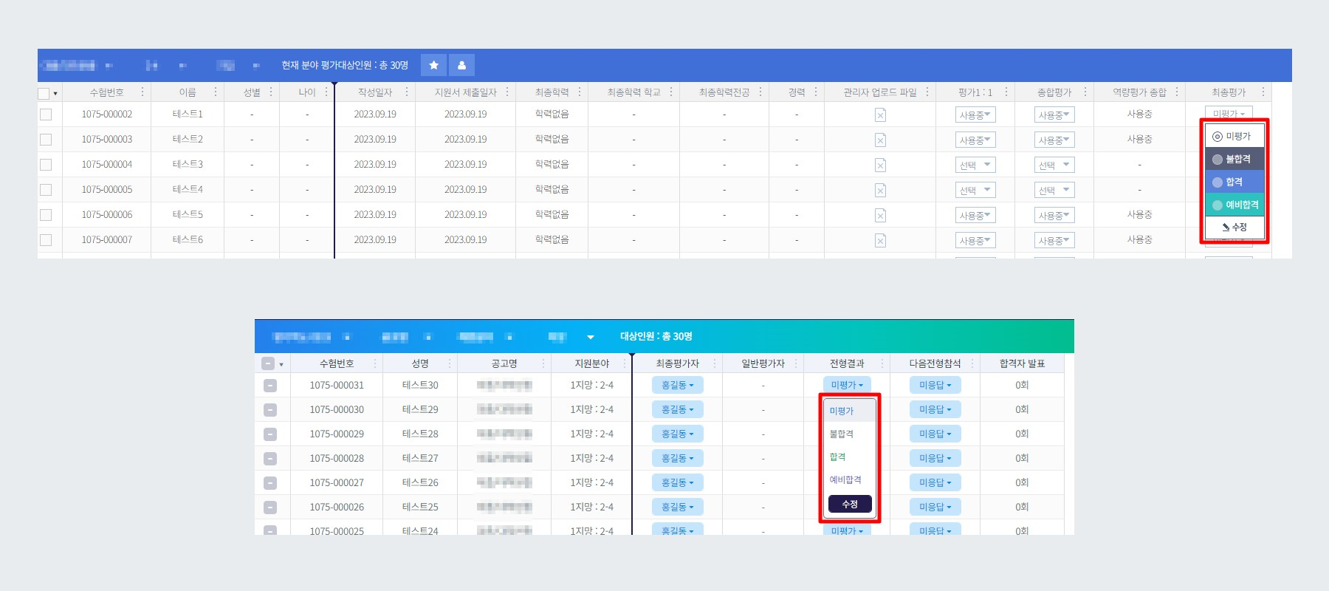
Task: Choose 불합격 in upper 최종평가 dropdown menu
Action: [1234, 159]
